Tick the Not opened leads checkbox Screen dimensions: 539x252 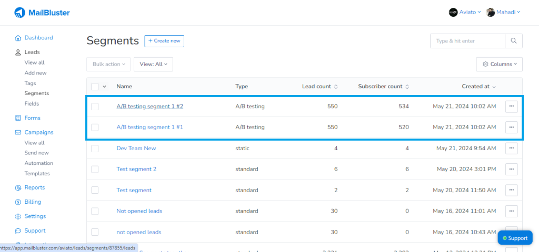pyautogui.click(x=95, y=211)
